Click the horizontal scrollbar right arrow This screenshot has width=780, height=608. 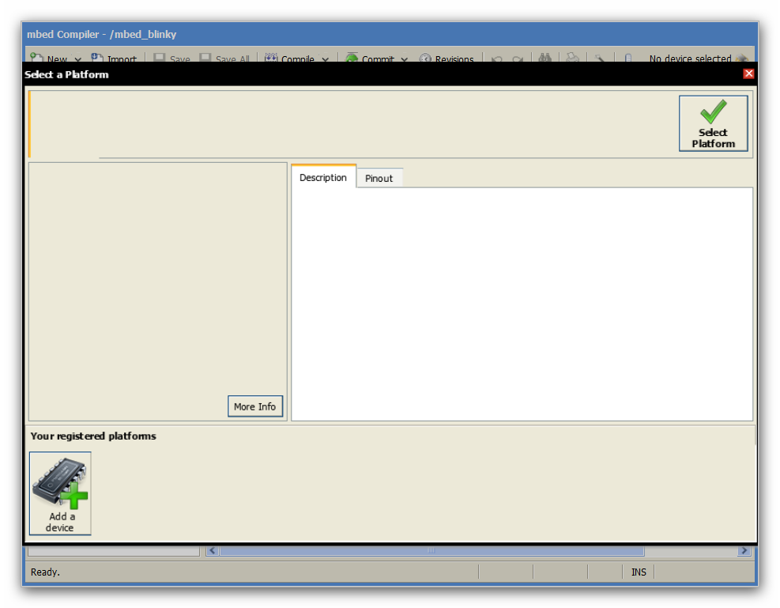744,551
